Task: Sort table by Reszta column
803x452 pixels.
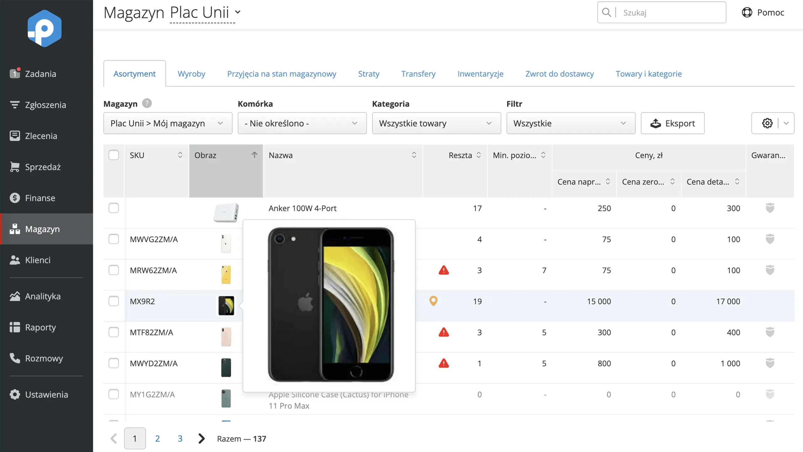Action: coord(479,155)
